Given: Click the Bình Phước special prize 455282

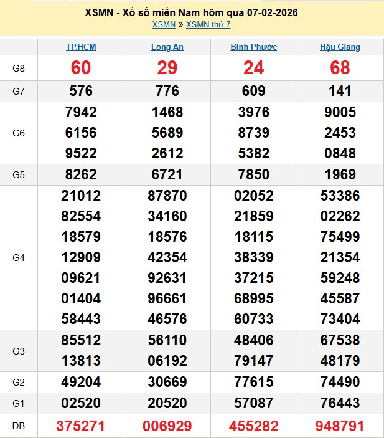Looking at the screenshot, I should pyautogui.click(x=253, y=426).
